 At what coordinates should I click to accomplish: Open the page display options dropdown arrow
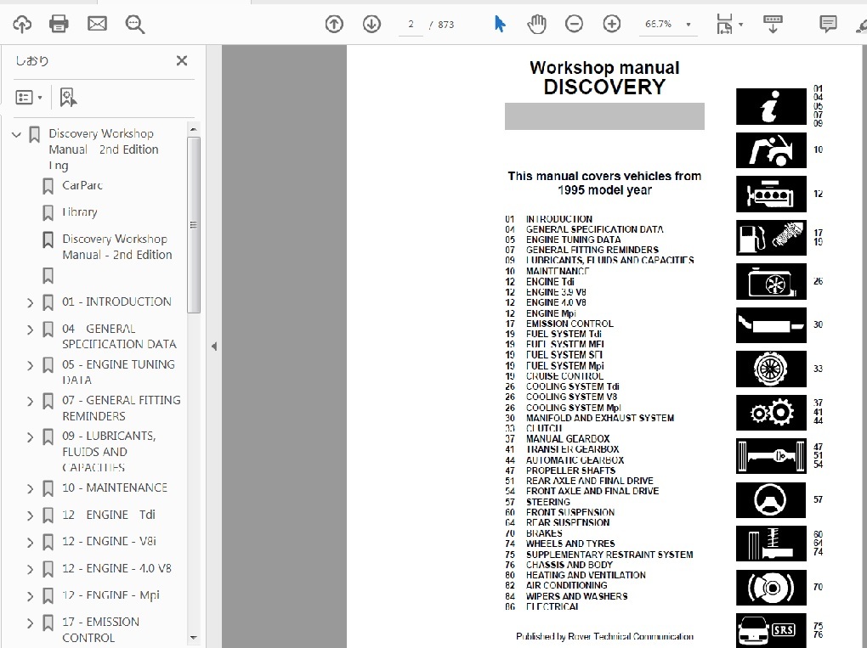pos(741,25)
